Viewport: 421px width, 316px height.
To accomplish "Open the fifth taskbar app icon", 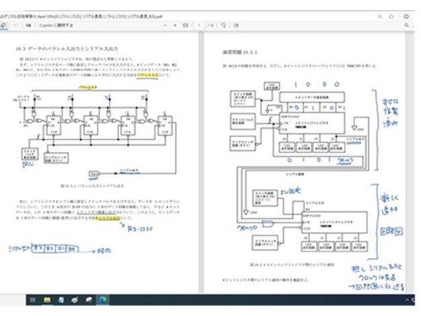I will point(89,300).
